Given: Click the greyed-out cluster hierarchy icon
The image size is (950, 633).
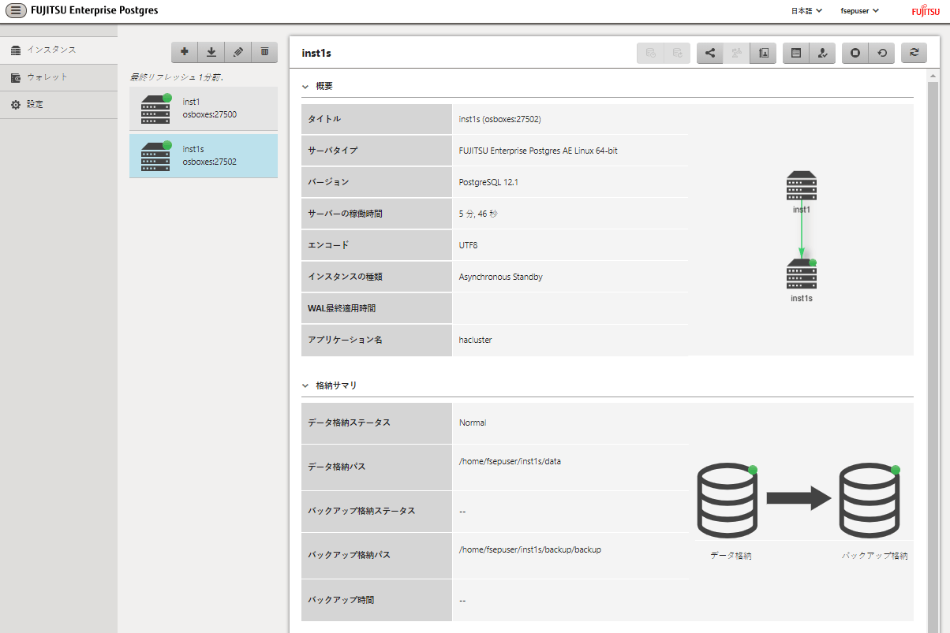Looking at the screenshot, I should tap(737, 53).
